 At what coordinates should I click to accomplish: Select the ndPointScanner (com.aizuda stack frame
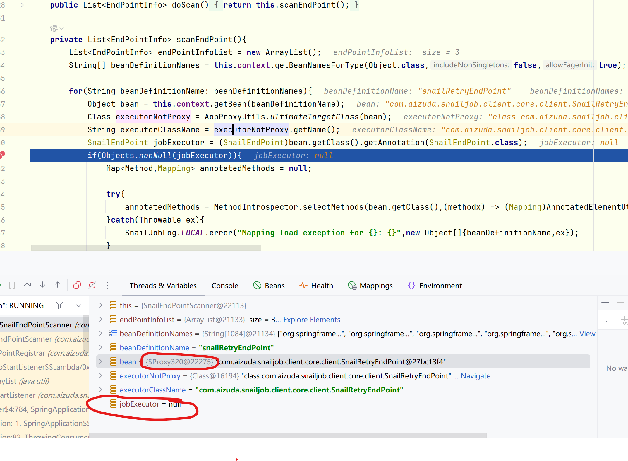pos(44,339)
